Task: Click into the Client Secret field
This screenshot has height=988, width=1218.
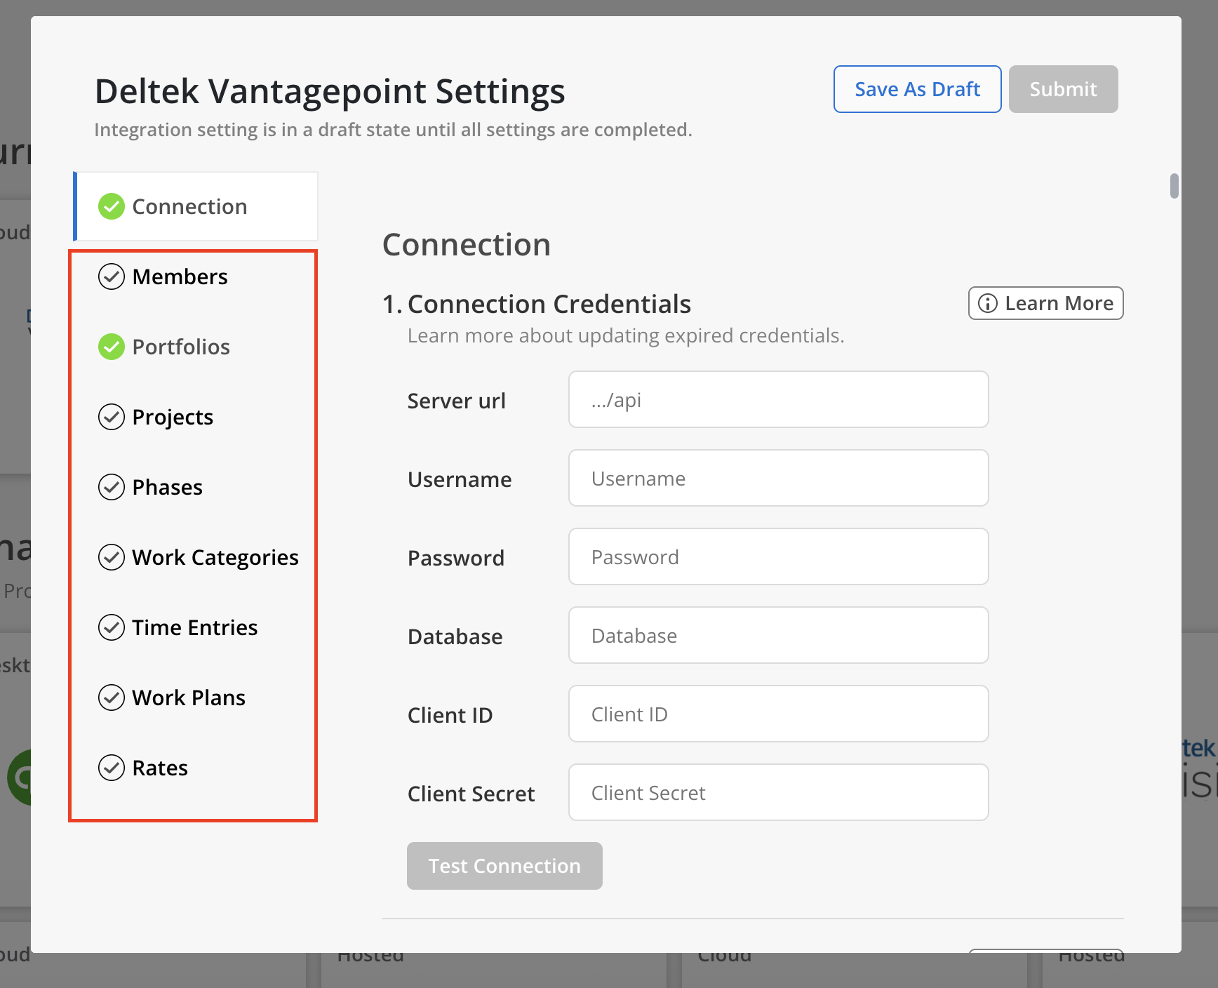Action: click(x=778, y=792)
